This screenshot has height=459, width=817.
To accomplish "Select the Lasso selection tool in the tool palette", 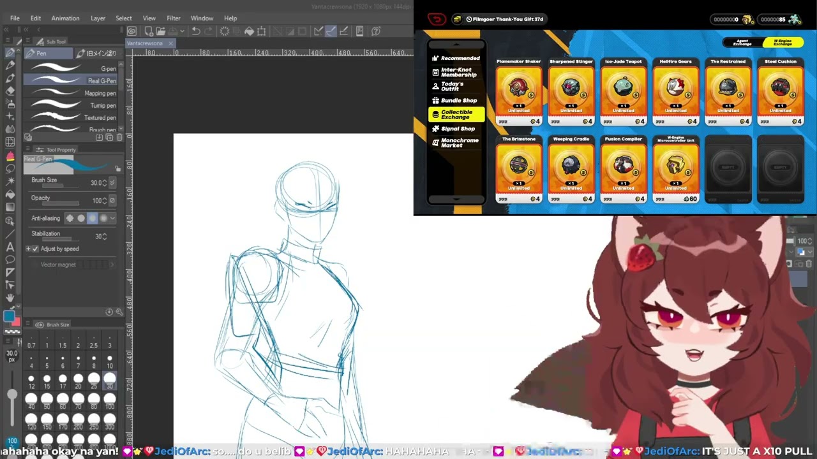I will click(10, 169).
